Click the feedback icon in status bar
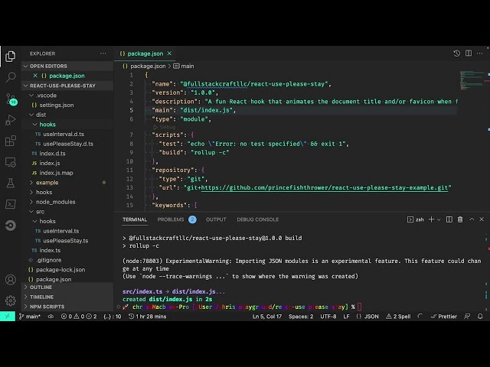 click(x=467, y=316)
